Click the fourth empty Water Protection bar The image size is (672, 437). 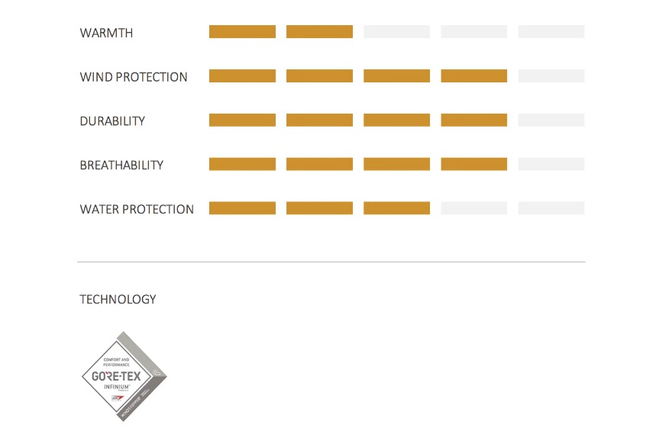pos(474,208)
